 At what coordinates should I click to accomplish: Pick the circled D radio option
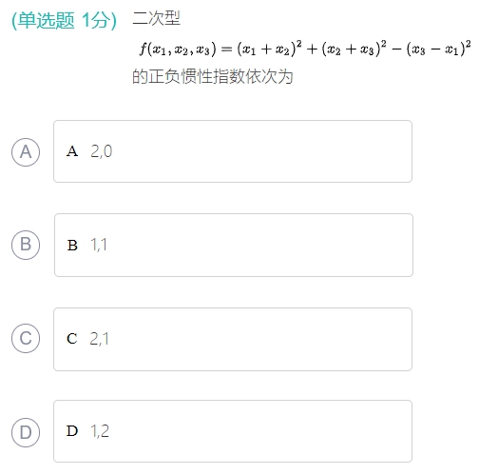pos(26,432)
